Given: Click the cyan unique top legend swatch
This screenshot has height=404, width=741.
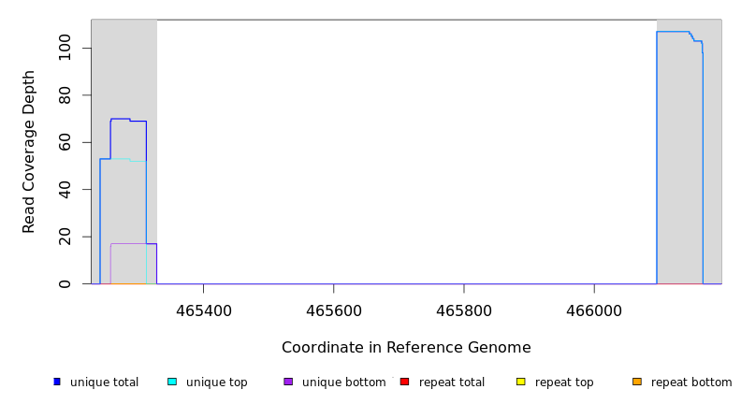Looking at the screenshot, I should click(172, 382).
